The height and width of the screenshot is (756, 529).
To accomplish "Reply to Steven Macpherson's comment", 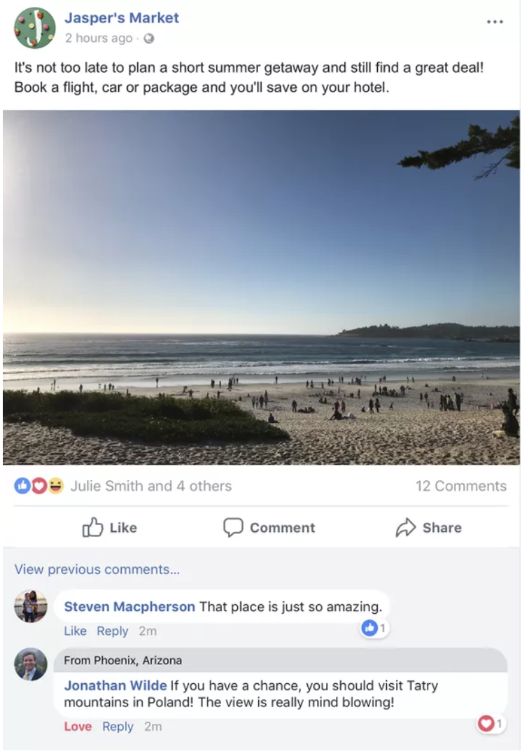I will coord(112,631).
